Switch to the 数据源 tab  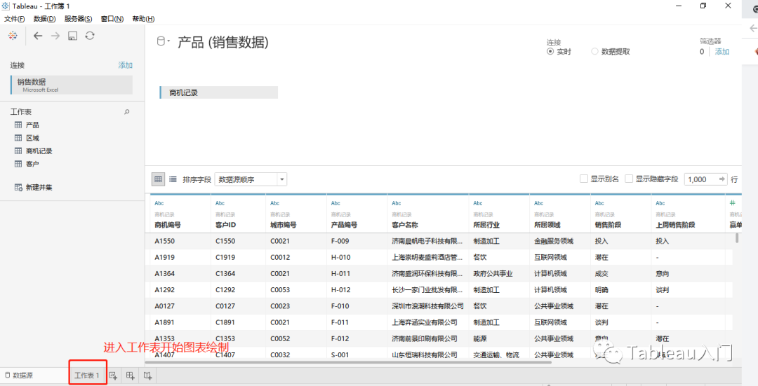point(20,375)
